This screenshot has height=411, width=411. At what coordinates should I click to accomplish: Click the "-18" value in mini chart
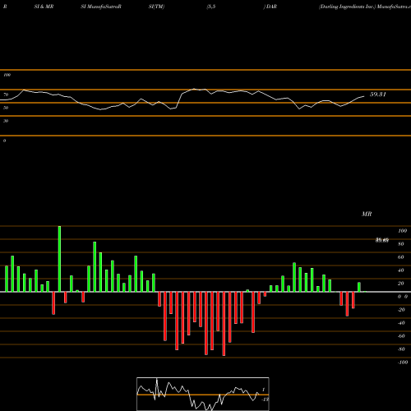pyautogui.click(x=266, y=399)
